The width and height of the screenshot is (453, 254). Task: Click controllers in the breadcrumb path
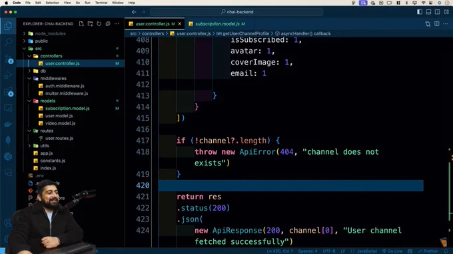click(153, 33)
